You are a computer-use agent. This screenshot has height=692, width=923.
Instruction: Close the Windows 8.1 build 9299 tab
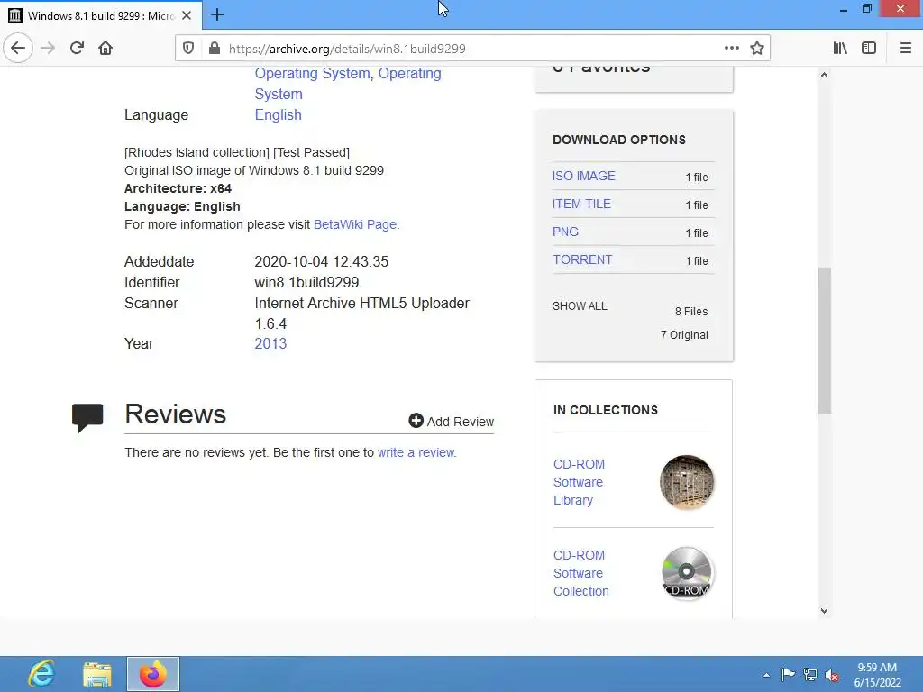tap(187, 16)
